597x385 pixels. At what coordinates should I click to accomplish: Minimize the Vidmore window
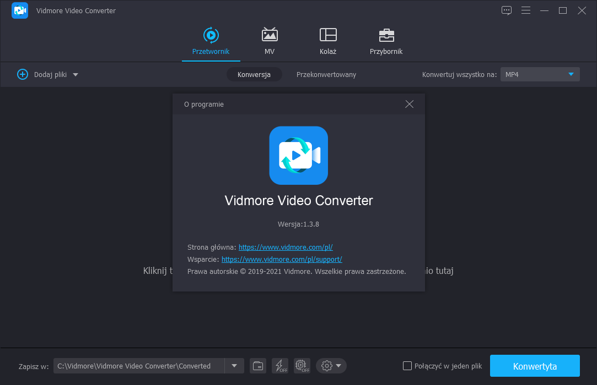pos(545,10)
